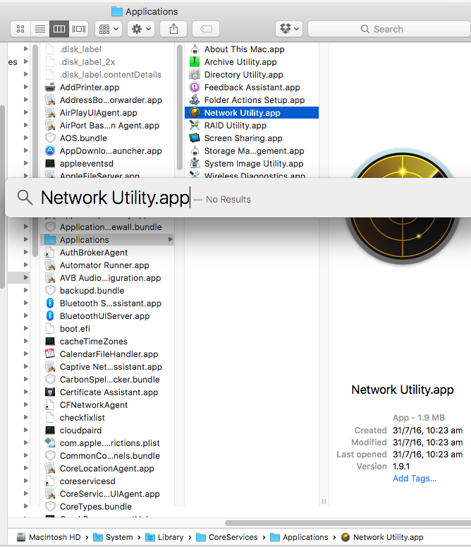Select AirPort Bas...n Agent.app icon

50,125
